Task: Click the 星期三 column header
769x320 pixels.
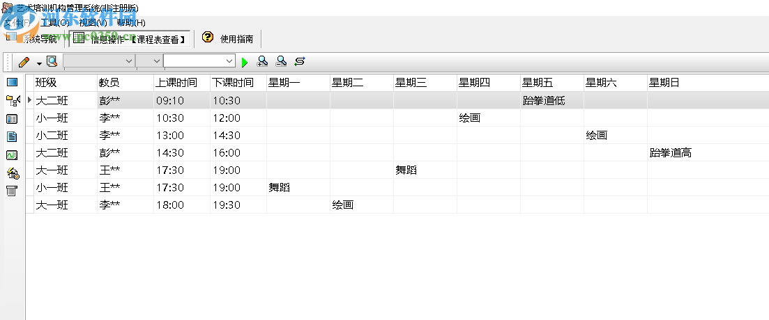Action: coord(425,83)
